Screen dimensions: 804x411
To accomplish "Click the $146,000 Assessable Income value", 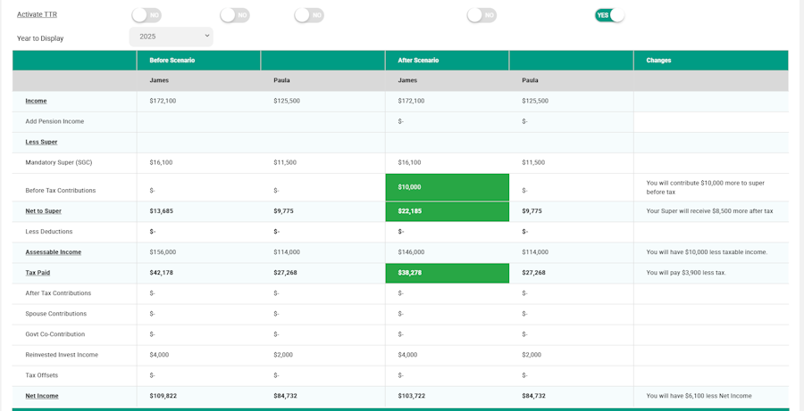I will click(411, 252).
